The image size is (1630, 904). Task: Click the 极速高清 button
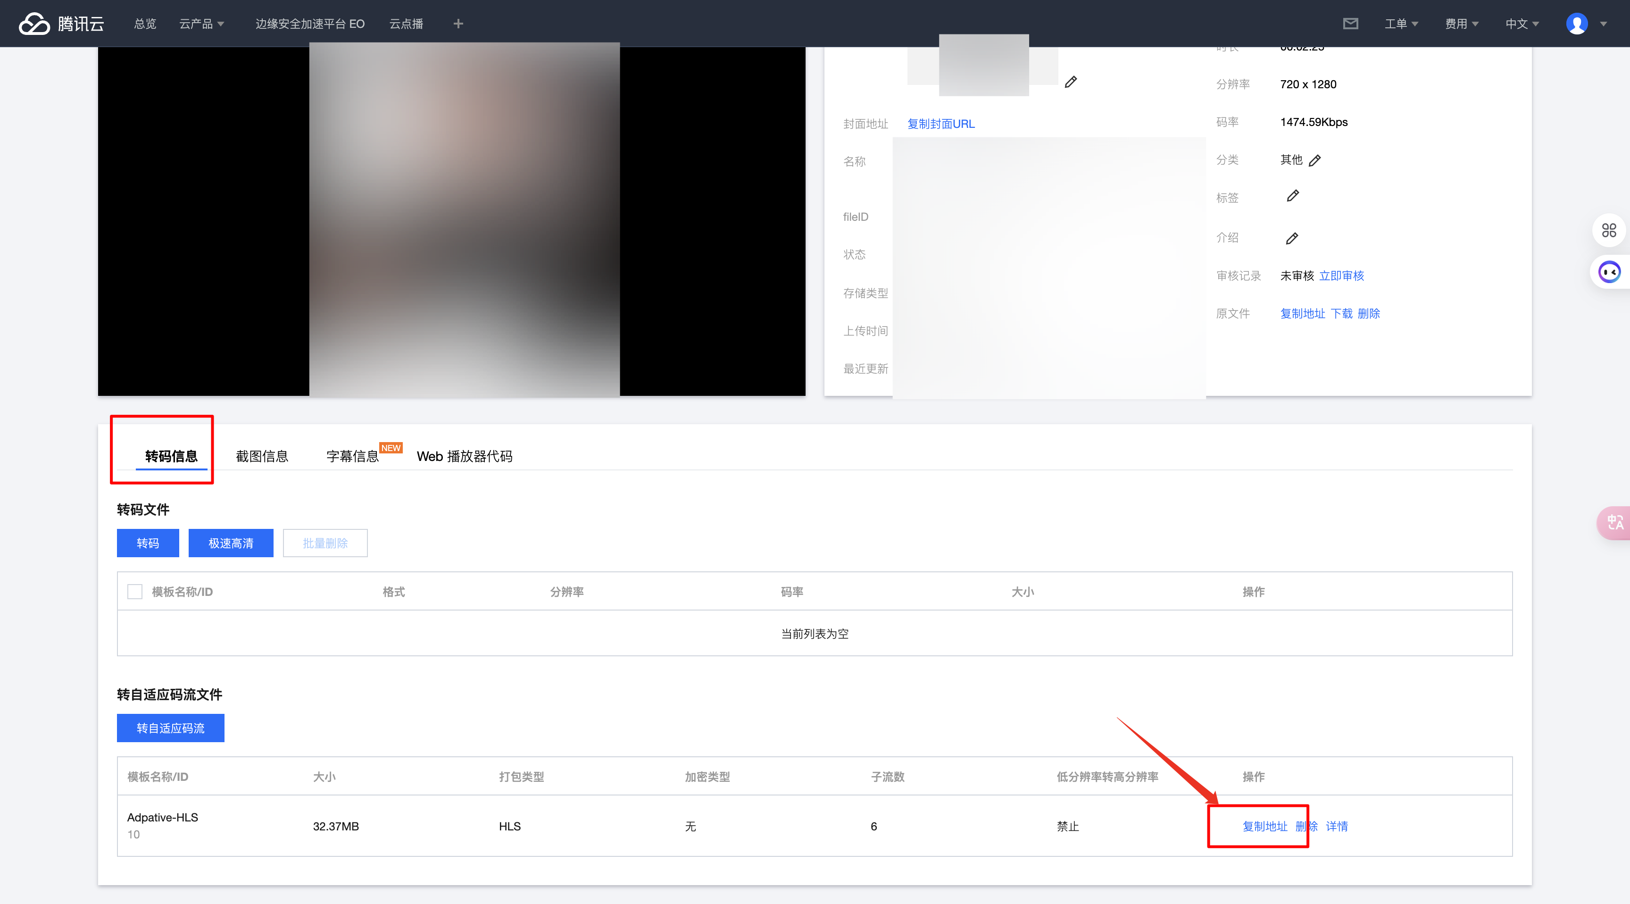[x=231, y=543]
